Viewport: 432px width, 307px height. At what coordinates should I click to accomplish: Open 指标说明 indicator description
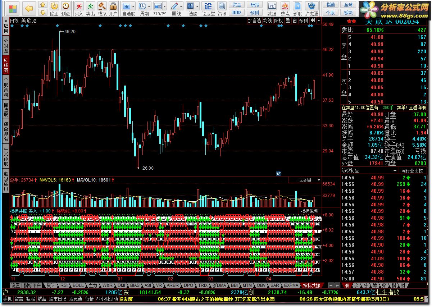310,211
